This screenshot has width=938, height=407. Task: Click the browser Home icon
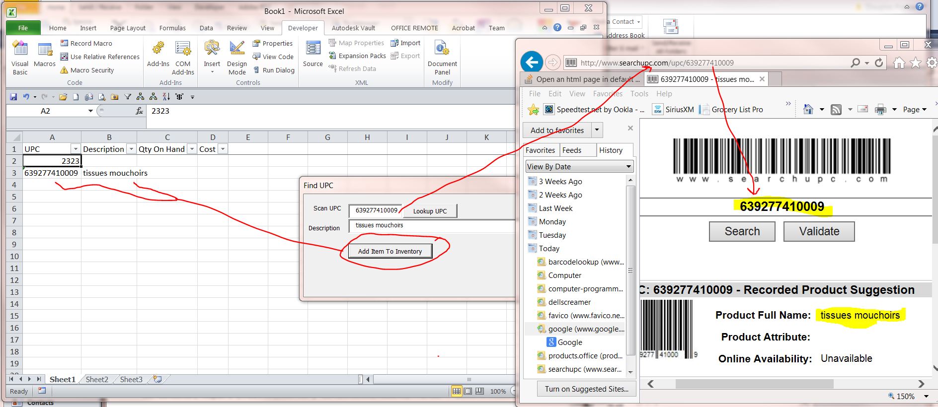click(x=899, y=63)
